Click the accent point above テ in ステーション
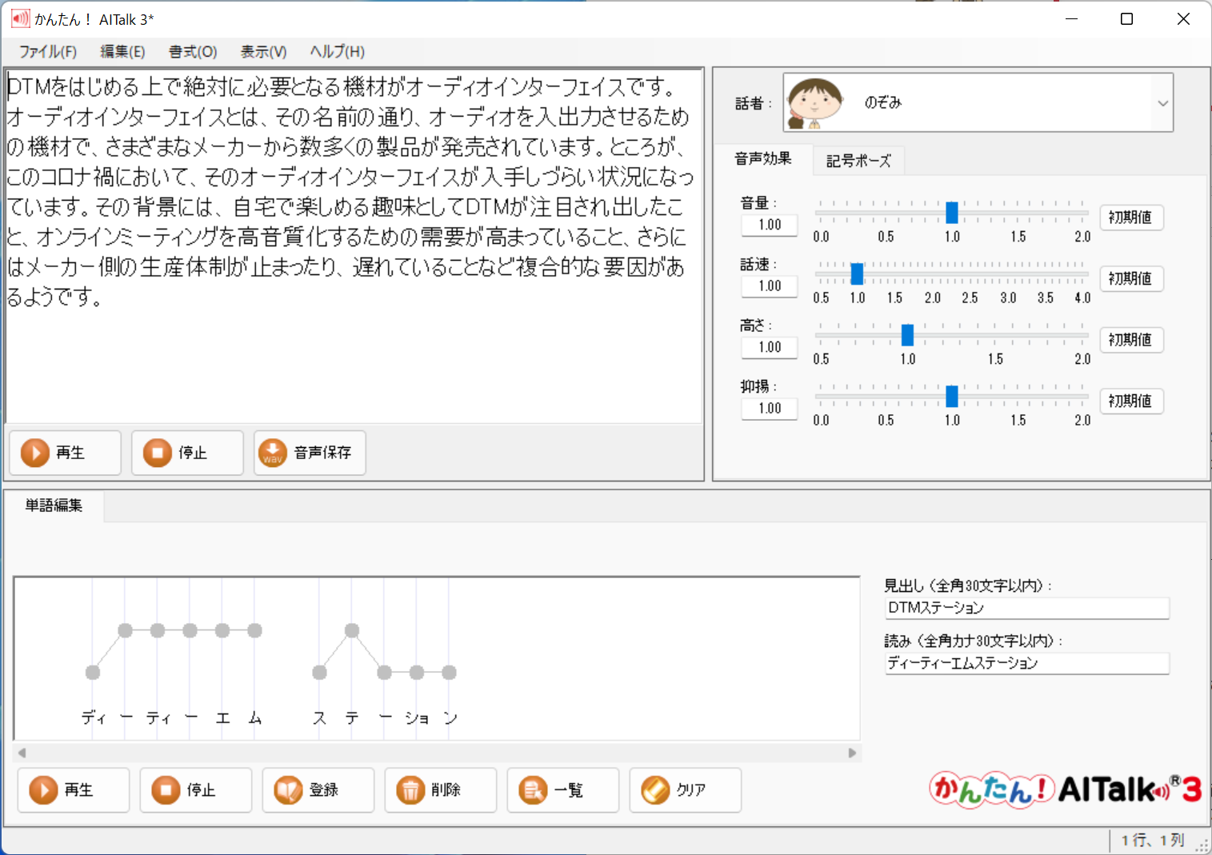The width and height of the screenshot is (1212, 855). (x=352, y=631)
